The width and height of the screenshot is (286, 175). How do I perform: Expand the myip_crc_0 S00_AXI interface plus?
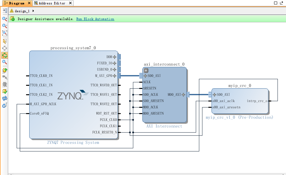[214, 95]
